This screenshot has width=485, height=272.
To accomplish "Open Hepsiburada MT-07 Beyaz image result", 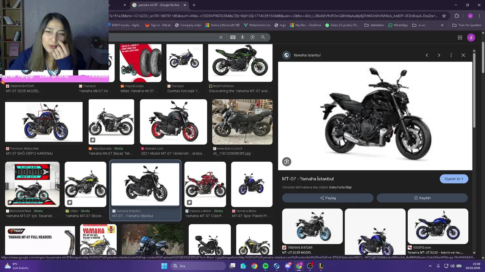I will click(x=111, y=122).
